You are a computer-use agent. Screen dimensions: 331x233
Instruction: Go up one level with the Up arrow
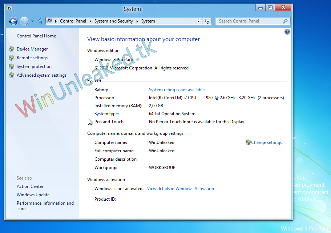41,21
